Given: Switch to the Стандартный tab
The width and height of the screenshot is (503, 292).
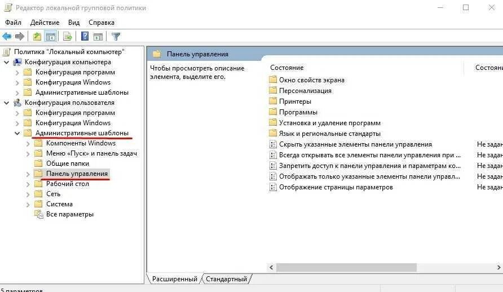Looking at the screenshot, I should [x=227, y=279].
